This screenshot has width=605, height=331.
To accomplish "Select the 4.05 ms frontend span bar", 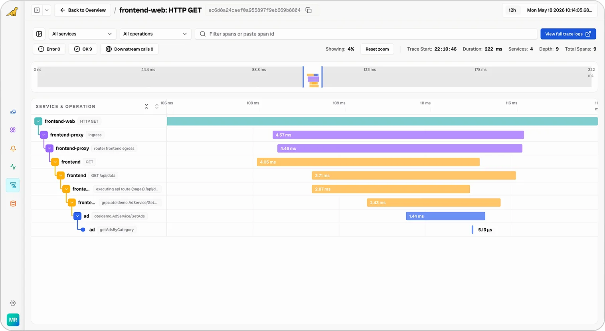I will [x=368, y=162].
